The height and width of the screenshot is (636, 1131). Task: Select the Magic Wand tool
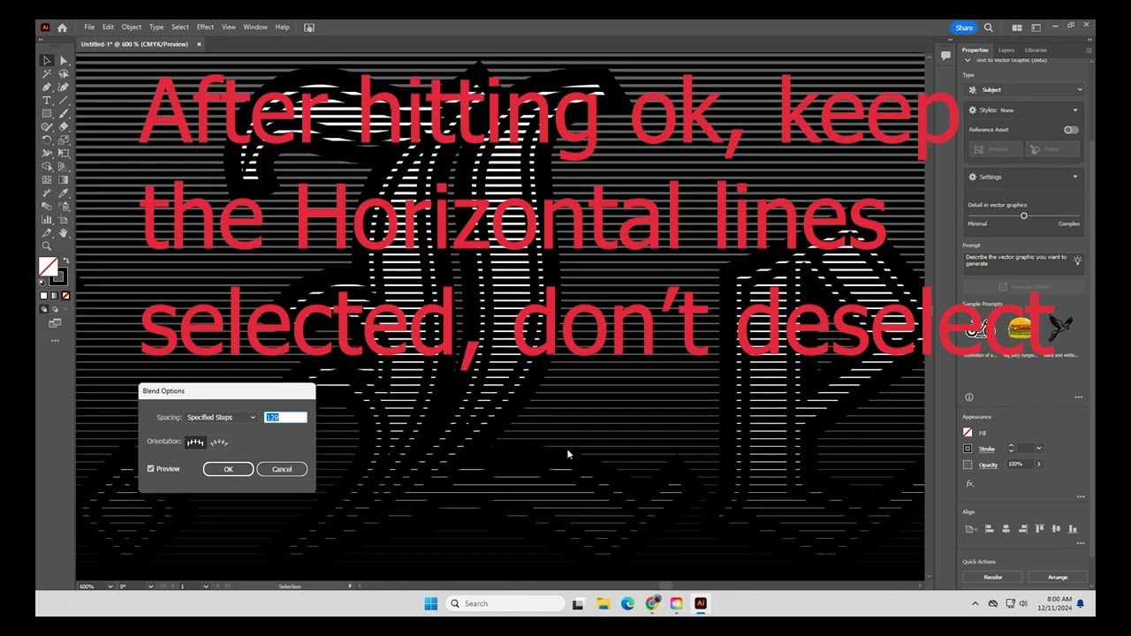pyautogui.click(x=47, y=74)
